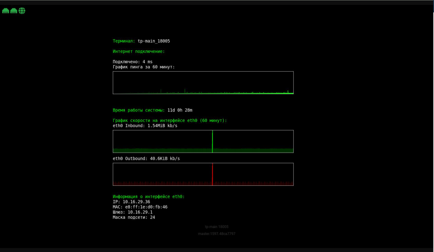
Task: Click the build version master.1597.48ca7797
Action: point(217,234)
